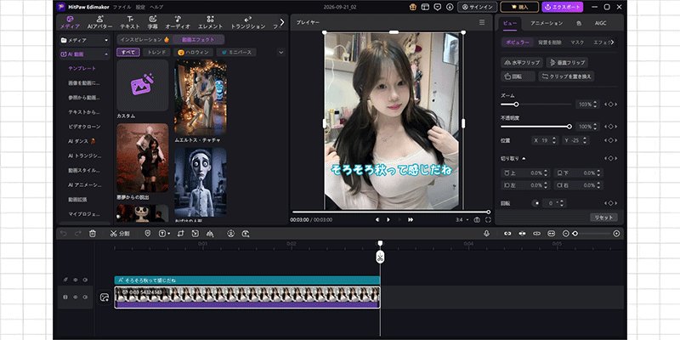Open the テキスト tool
680x340 pixels.
(130, 23)
